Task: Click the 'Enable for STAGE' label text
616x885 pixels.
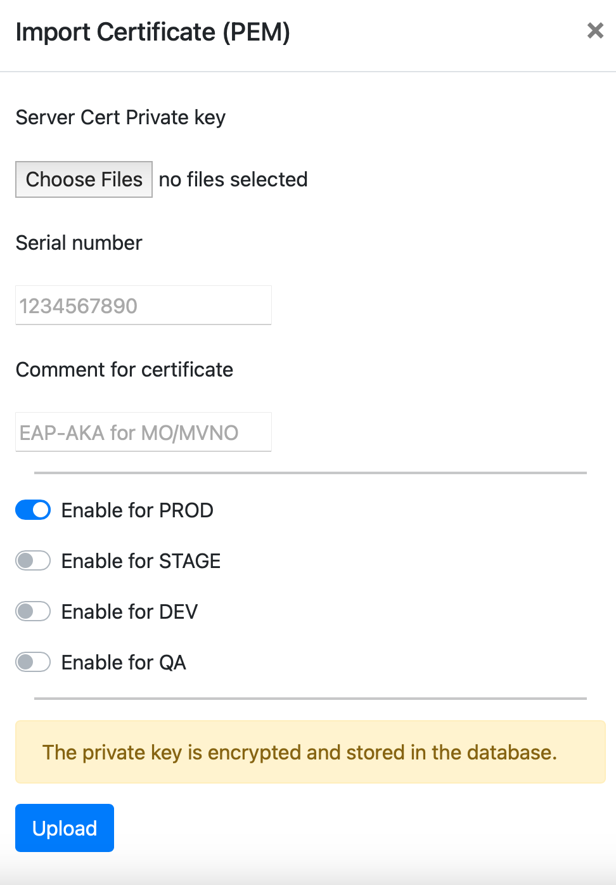Action: point(141,561)
